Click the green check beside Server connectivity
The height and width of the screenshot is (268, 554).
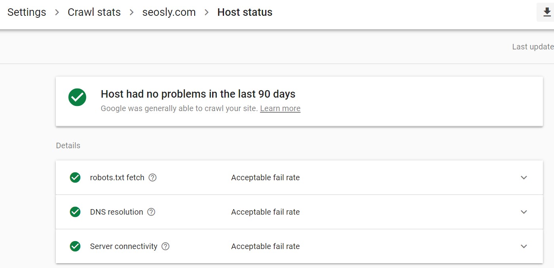pos(75,246)
